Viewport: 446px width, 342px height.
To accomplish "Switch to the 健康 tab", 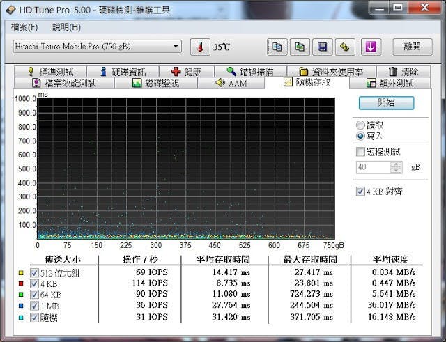I will [x=187, y=72].
